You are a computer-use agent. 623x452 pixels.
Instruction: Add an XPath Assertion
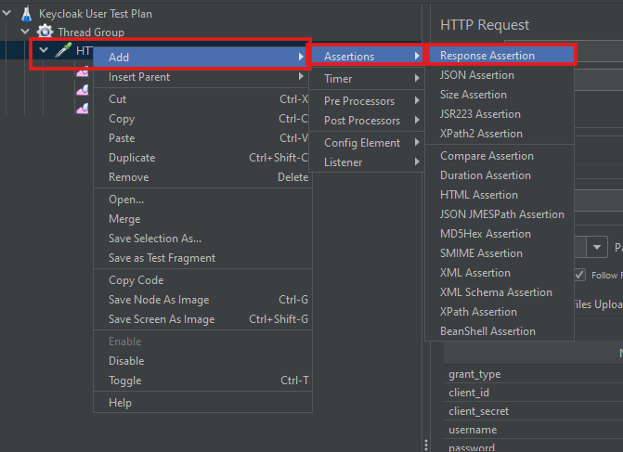500,312
